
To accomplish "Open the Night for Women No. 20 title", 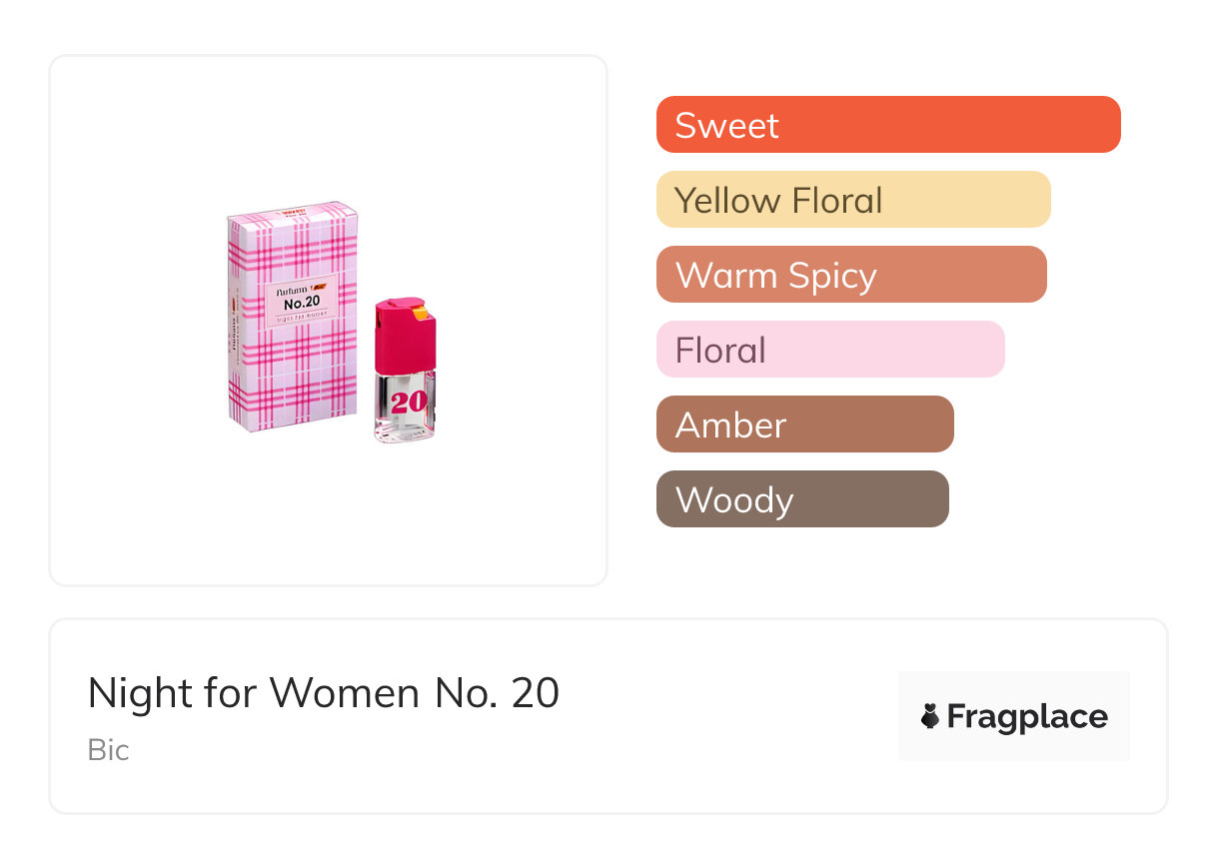I will [323, 693].
